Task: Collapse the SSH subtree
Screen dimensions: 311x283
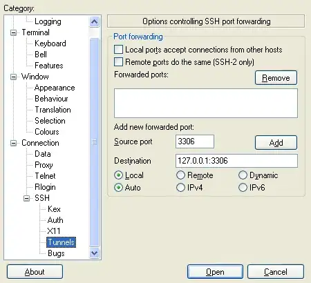Action: 27,198
